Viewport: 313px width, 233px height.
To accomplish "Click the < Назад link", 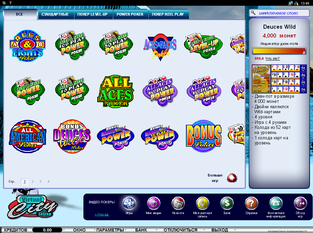I will point(102,214).
